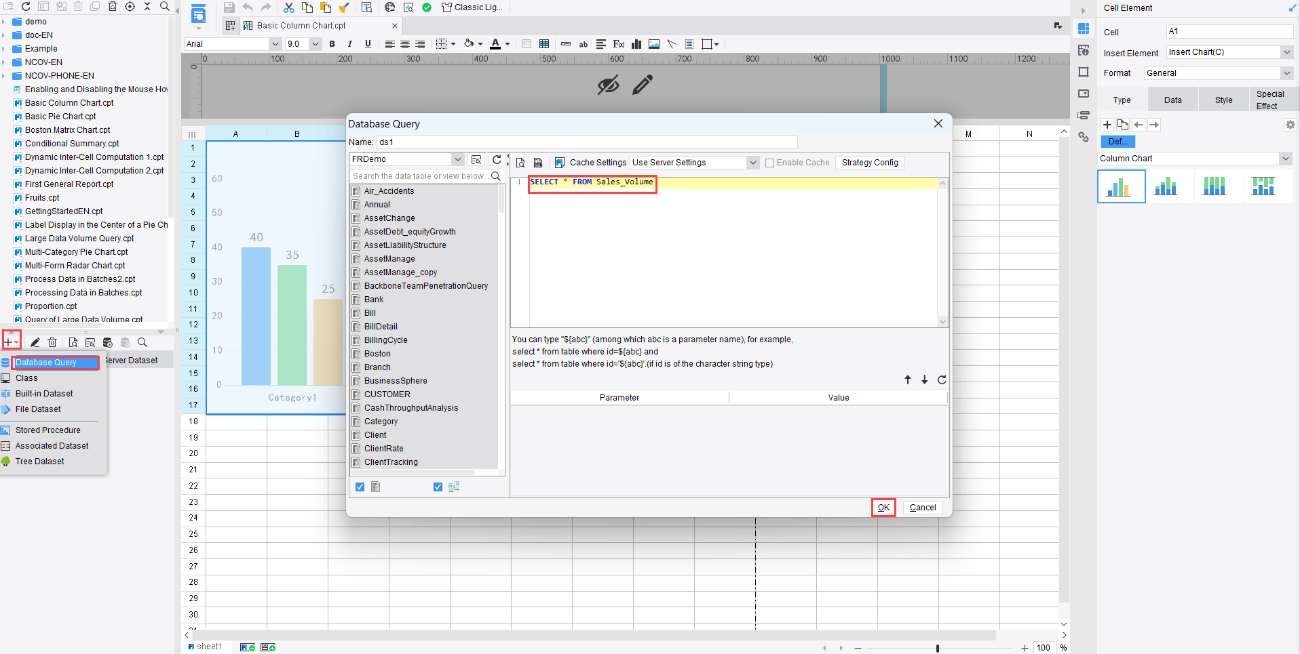Select Stored Procedure from the dataset menu
The image size is (1300, 654).
(x=47, y=430)
